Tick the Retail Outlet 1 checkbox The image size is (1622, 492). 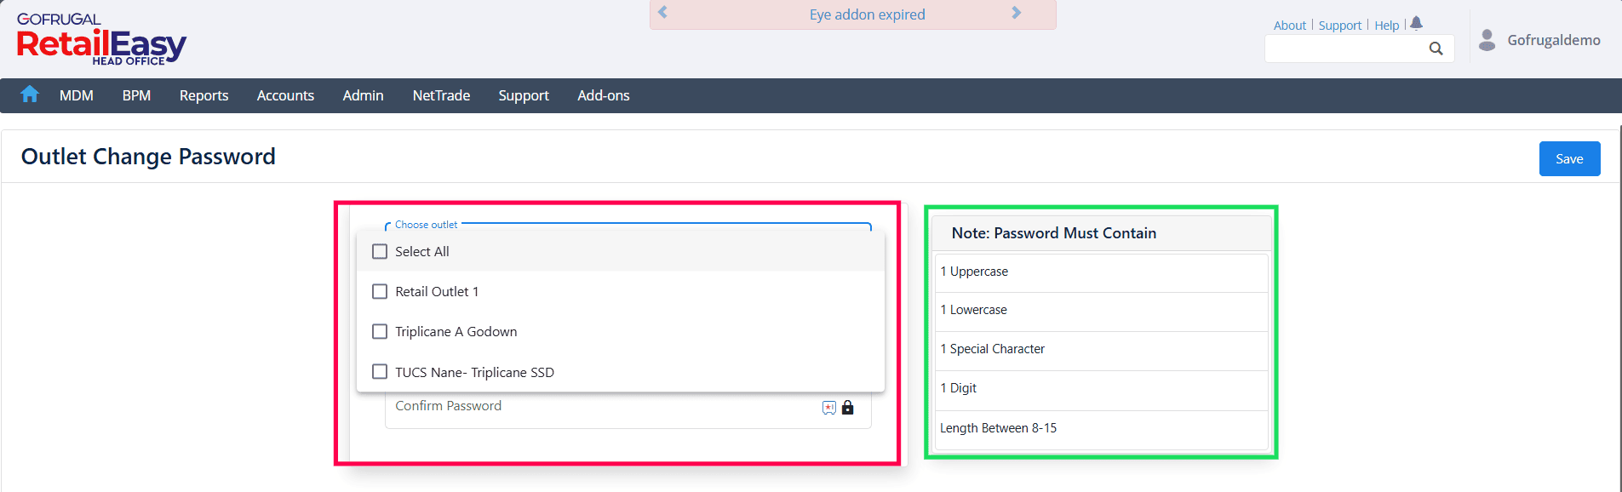380,292
